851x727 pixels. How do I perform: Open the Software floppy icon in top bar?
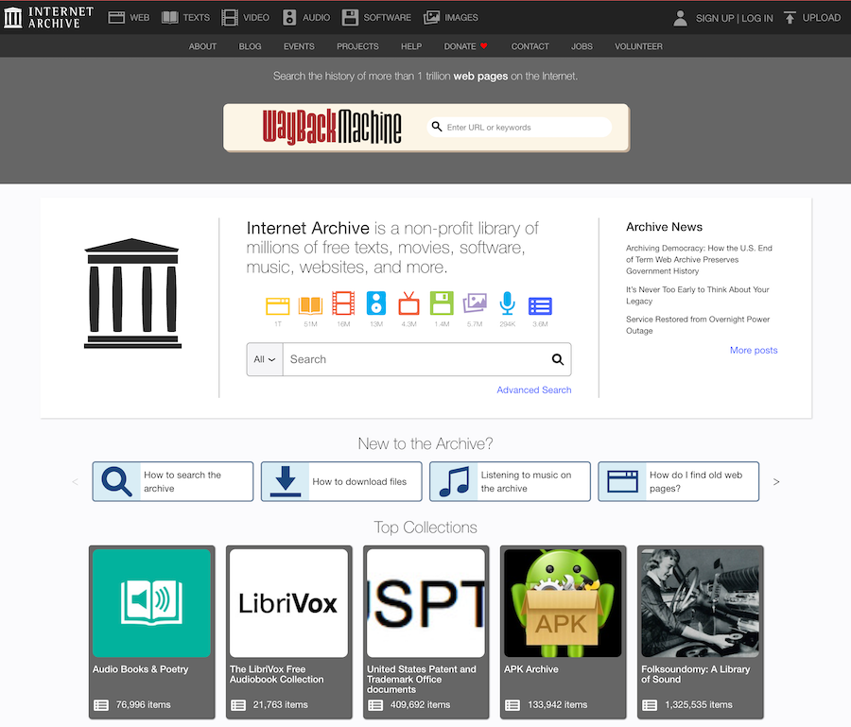(x=350, y=17)
